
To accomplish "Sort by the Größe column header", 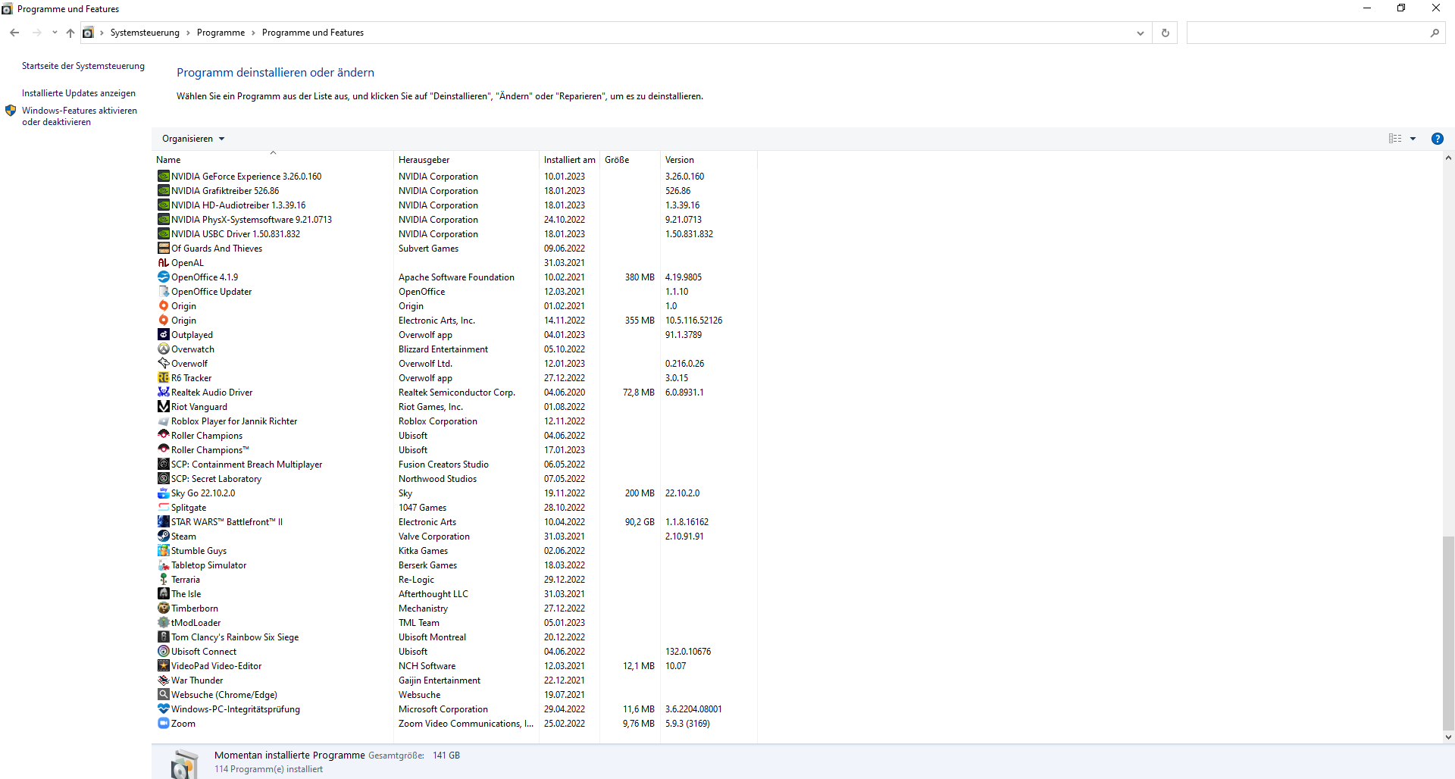I will coord(630,159).
